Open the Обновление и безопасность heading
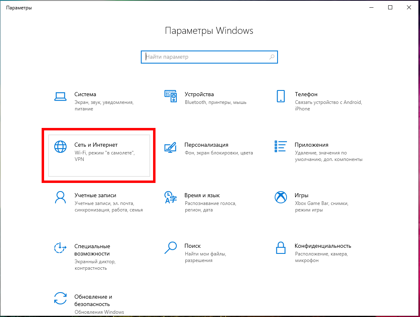Viewport: 420px width, 317px height. click(x=93, y=300)
